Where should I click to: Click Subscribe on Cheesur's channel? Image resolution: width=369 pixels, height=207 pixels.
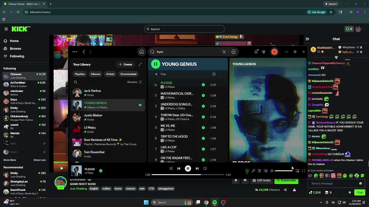(x=286, y=180)
